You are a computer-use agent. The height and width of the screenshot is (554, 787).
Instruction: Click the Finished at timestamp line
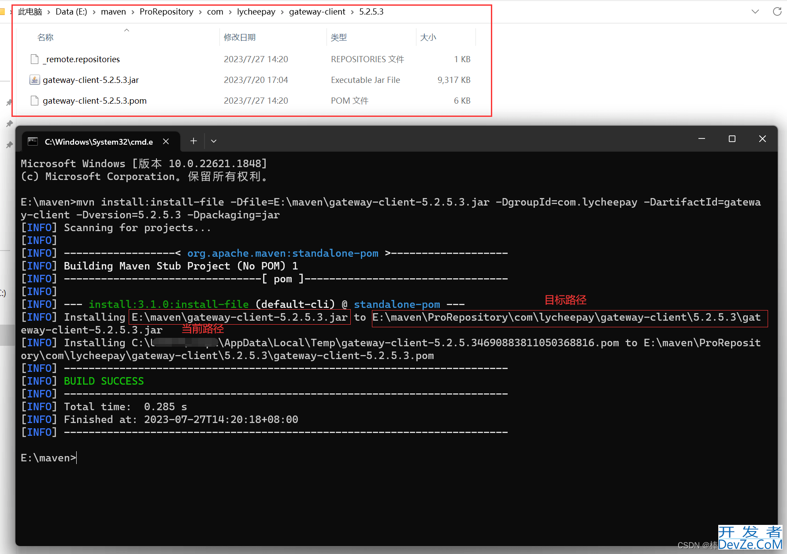pyautogui.click(x=181, y=419)
